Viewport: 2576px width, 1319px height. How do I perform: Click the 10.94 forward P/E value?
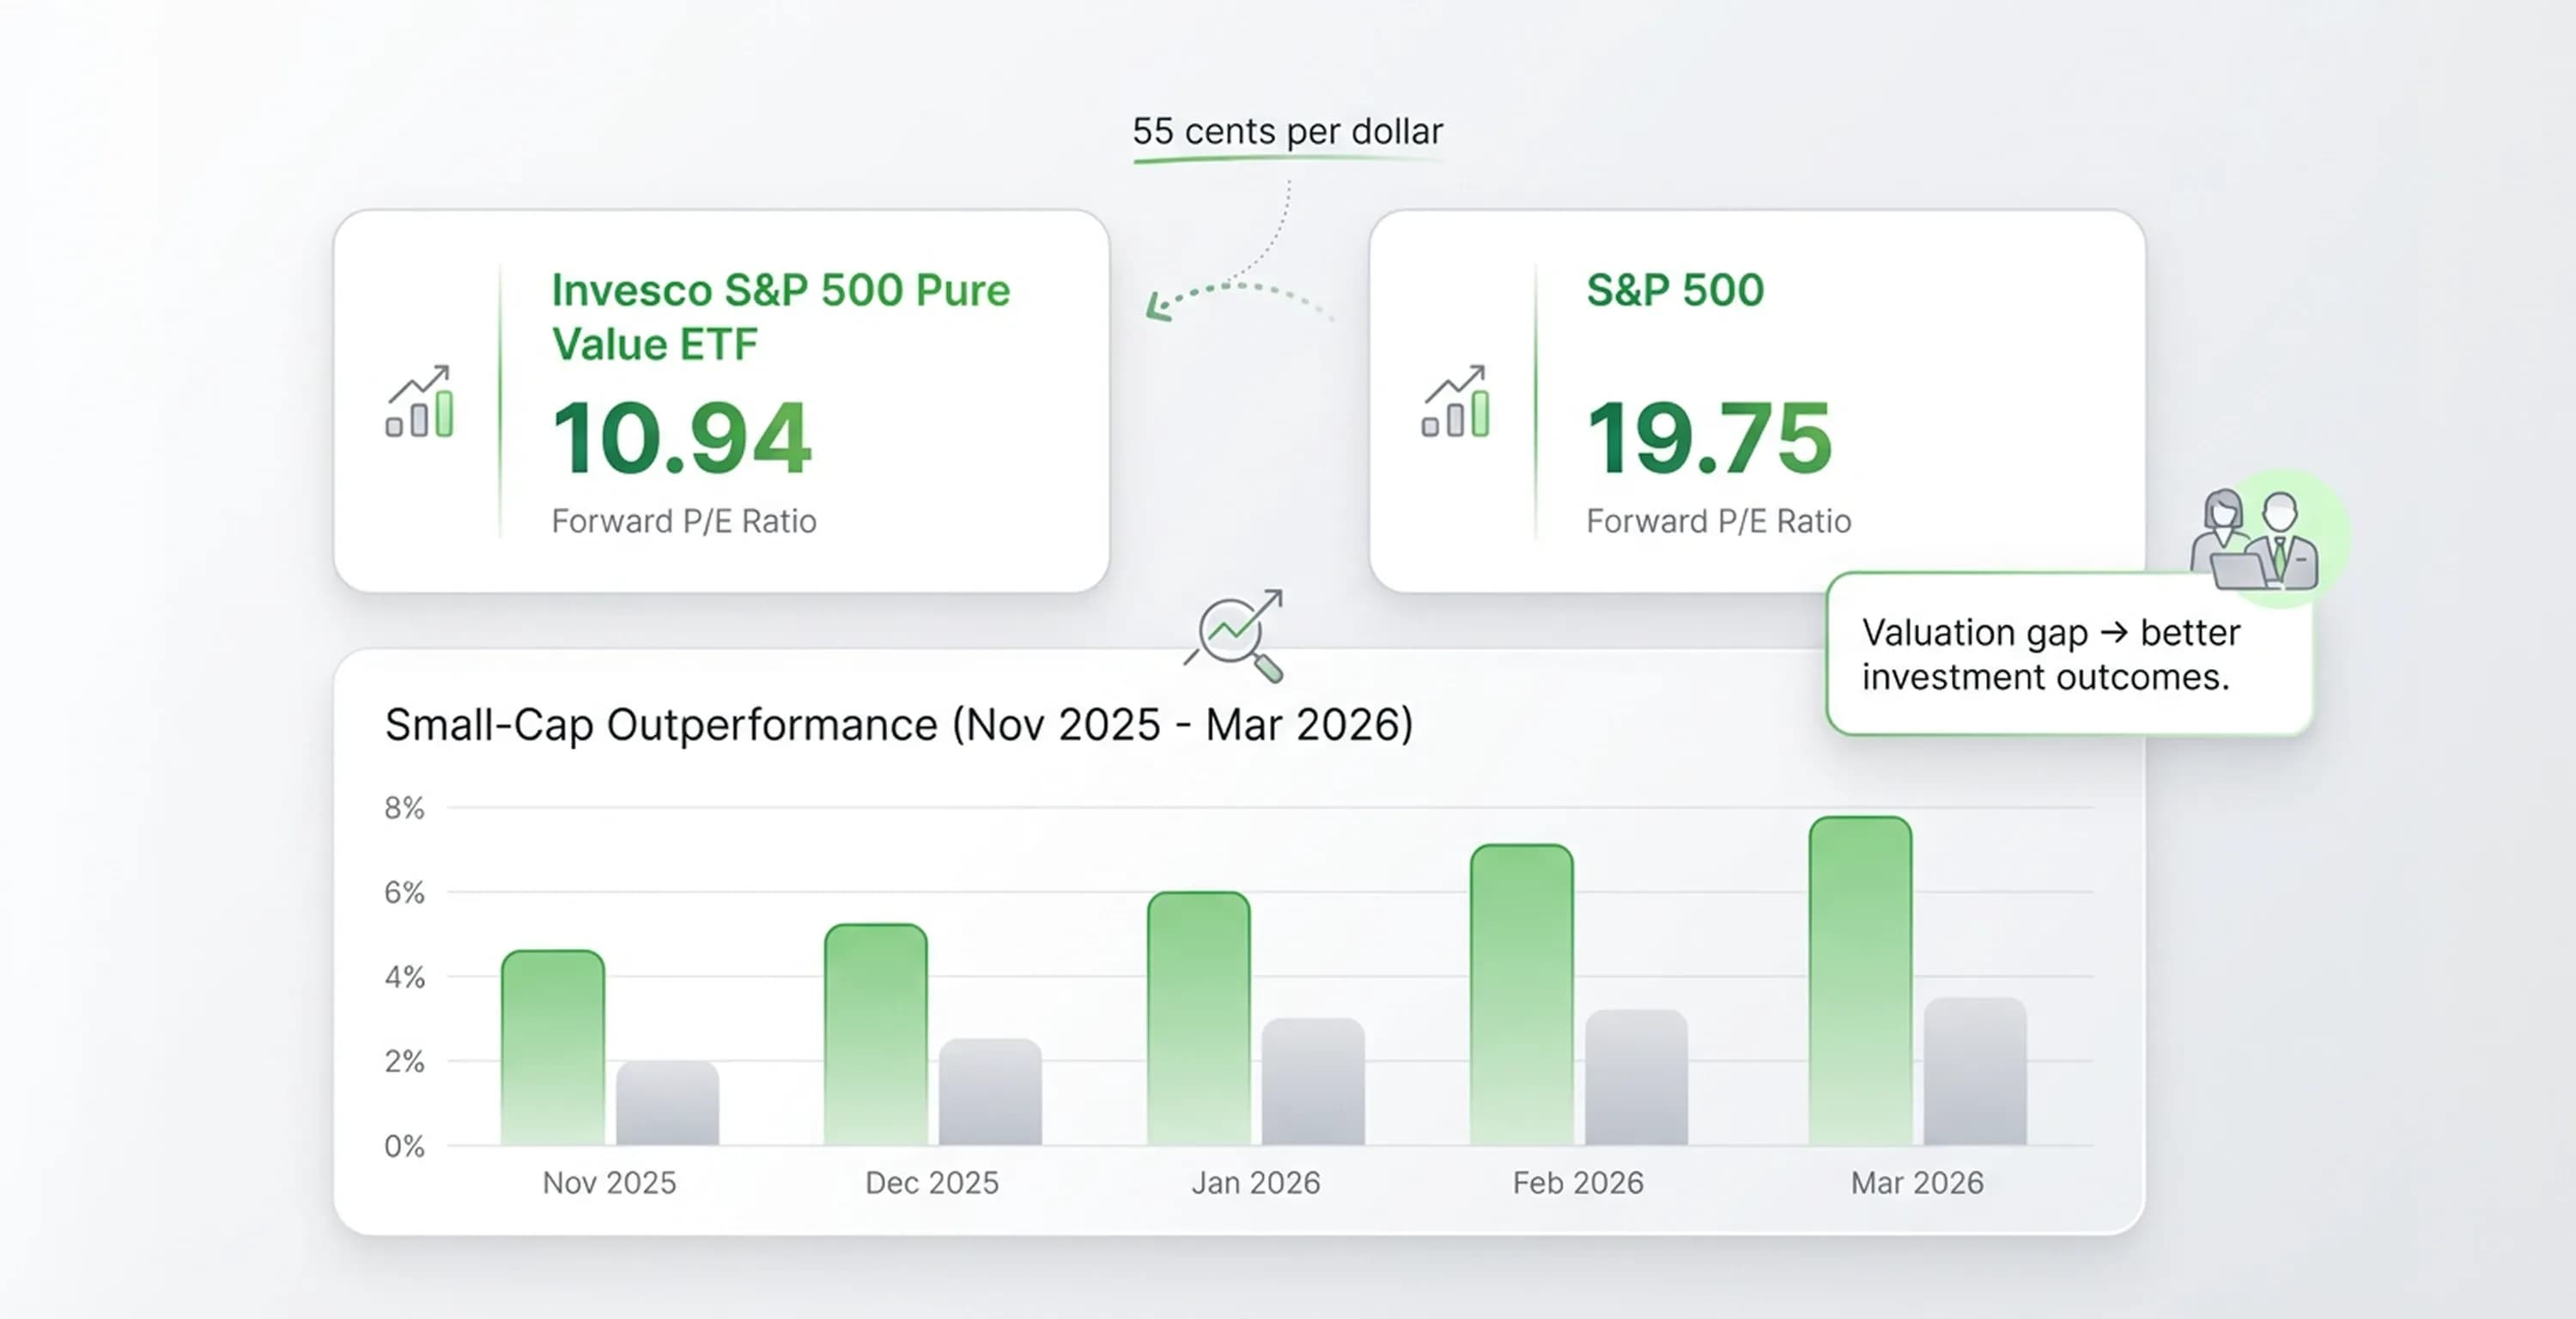click(x=682, y=437)
